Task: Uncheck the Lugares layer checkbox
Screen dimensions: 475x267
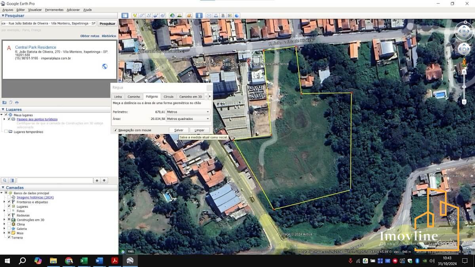Action: click(x=9, y=206)
